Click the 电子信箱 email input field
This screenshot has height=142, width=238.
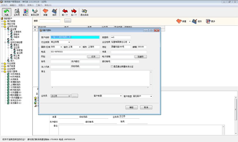[122, 57]
